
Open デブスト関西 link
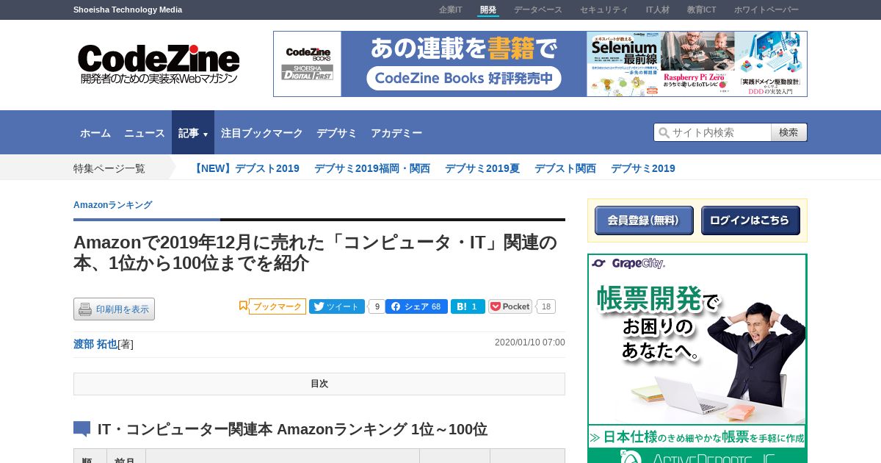565,168
